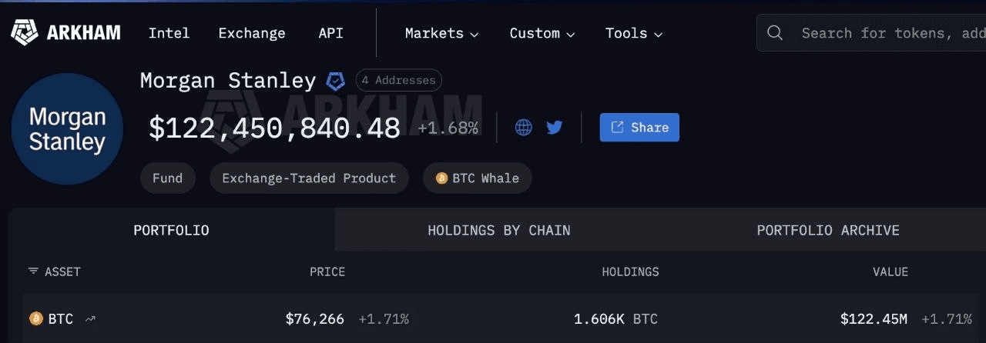The image size is (986, 343).
Task: Expand the Markets dropdown menu
Action: [x=441, y=33]
